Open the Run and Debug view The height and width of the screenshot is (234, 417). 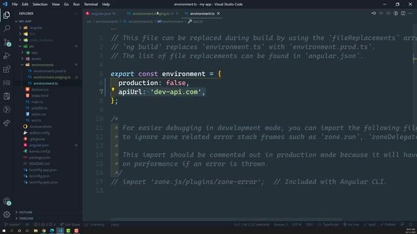(7, 55)
